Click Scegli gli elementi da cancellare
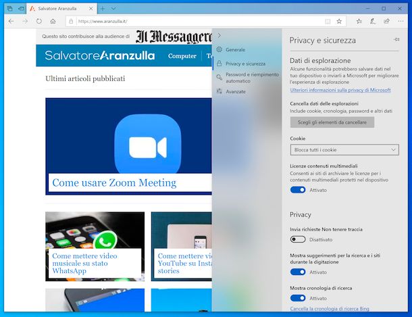The image size is (412, 317). (x=332, y=122)
